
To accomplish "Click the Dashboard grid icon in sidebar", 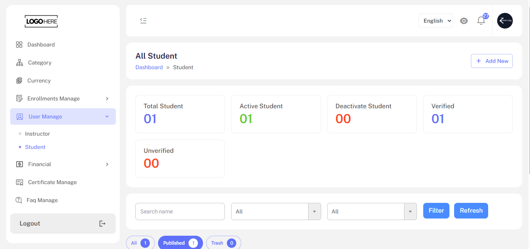I will coord(19,45).
